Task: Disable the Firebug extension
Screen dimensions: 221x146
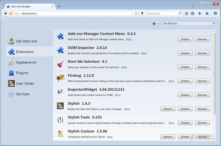Action: coord(185,81)
